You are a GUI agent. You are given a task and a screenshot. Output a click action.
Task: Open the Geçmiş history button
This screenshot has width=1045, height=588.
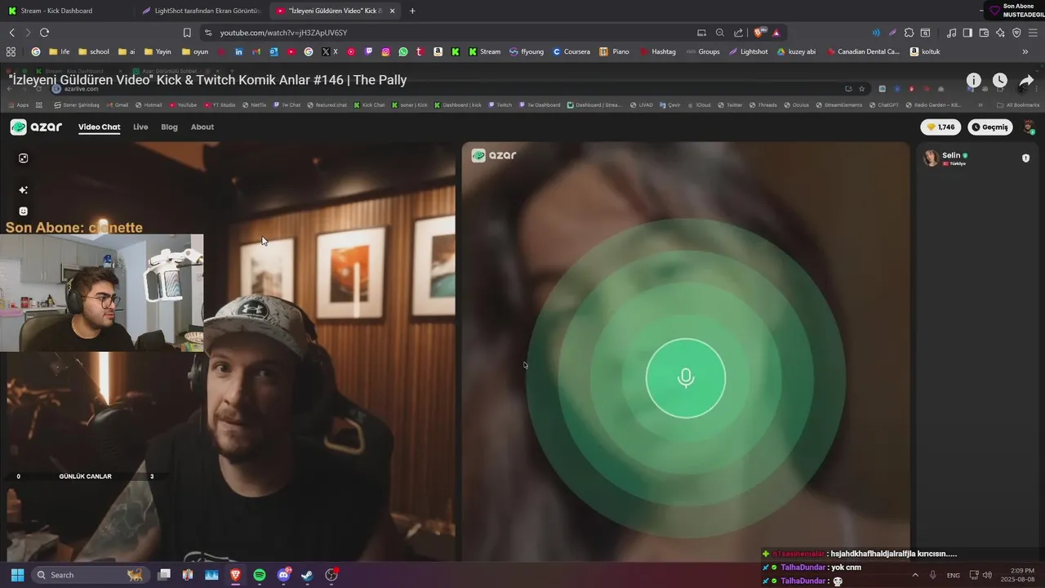click(989, 127)
